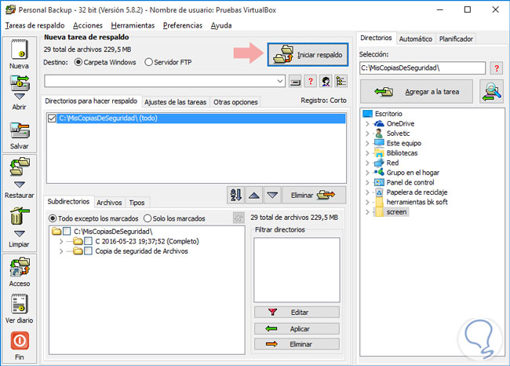The height and width of the screenshot is (366, 510).
Task: Switch to the Automático tab
Action: 416,38
